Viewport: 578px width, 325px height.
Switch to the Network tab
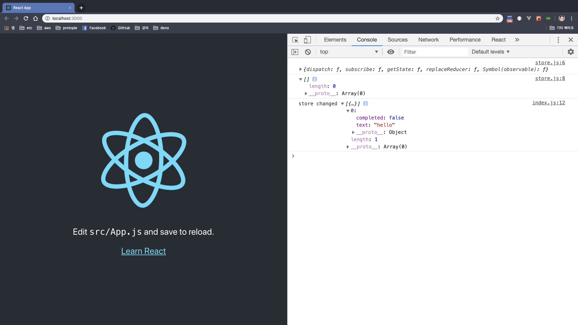coord(428,40)
